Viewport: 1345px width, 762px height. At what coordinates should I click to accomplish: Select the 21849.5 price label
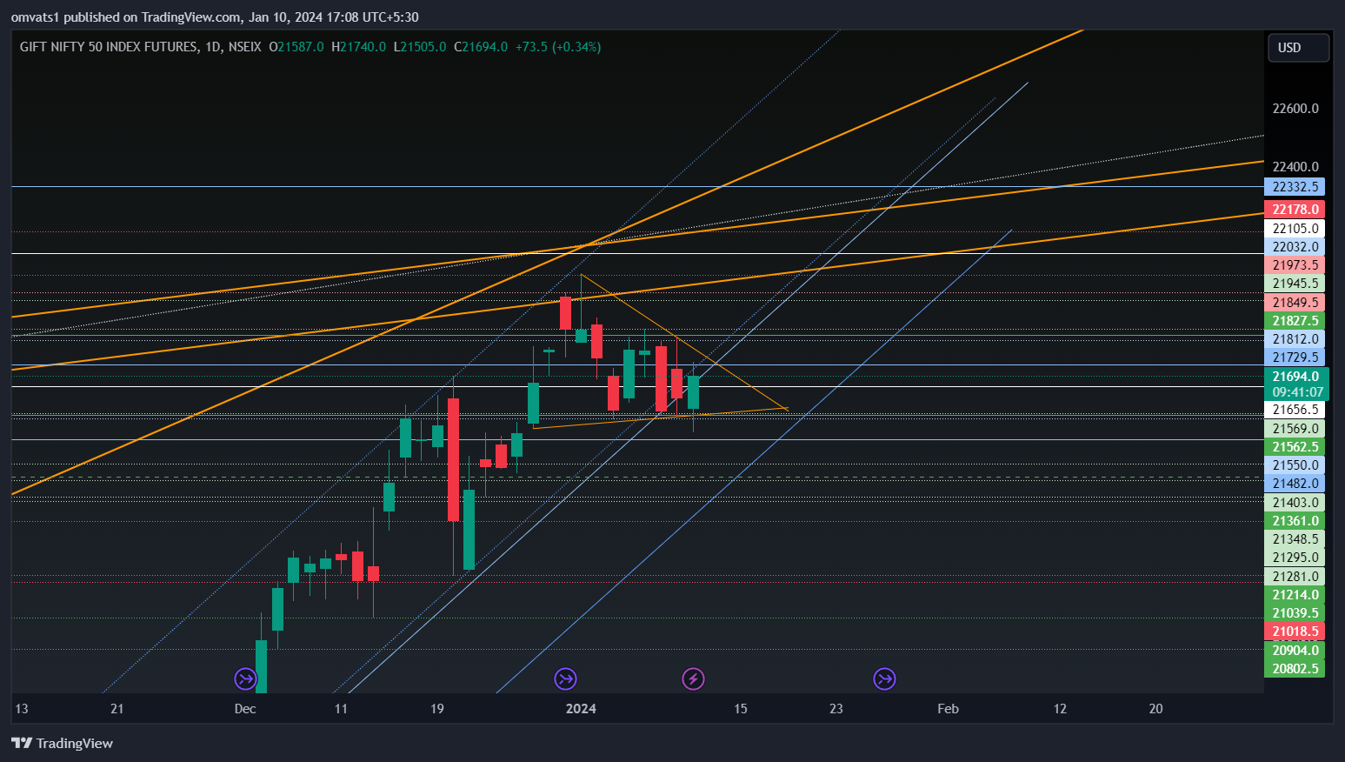(x=1295, y=303)
